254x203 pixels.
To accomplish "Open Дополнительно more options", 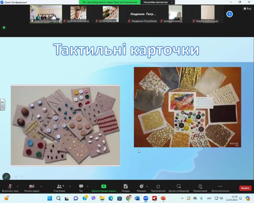I will (220, 188).
